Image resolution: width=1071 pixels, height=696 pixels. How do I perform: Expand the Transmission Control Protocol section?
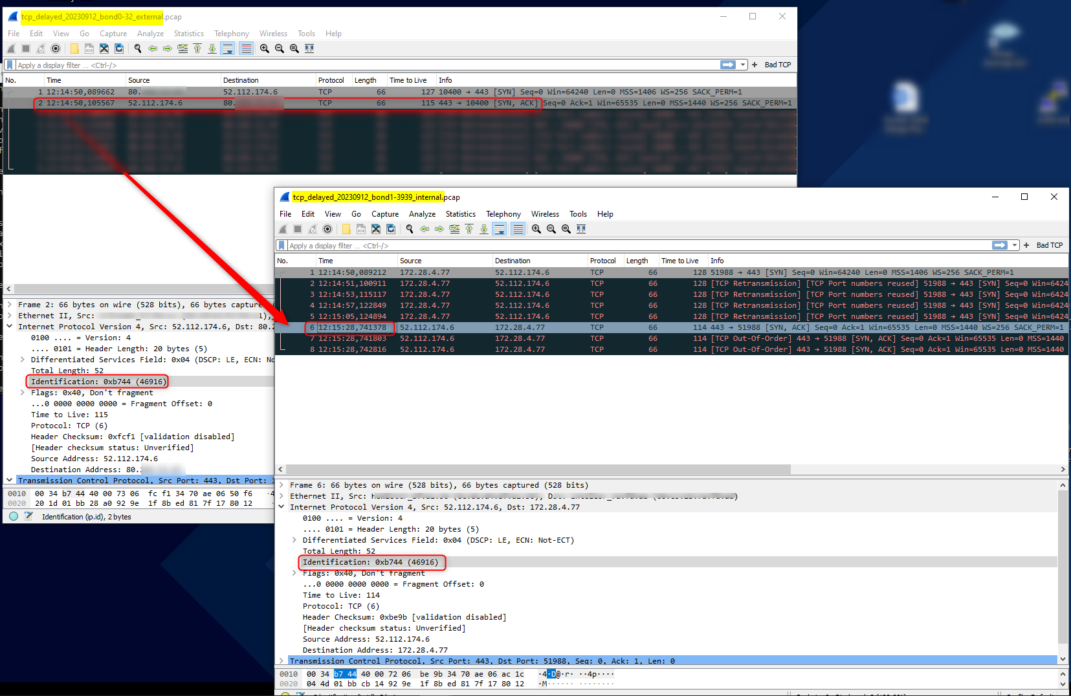(x=283, y=660)
